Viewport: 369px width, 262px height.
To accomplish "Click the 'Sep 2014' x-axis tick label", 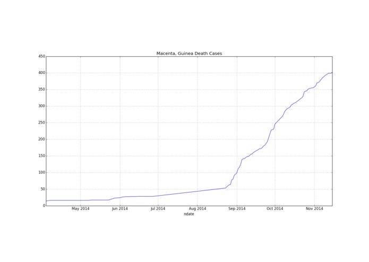I will click(x=237, y=208).
